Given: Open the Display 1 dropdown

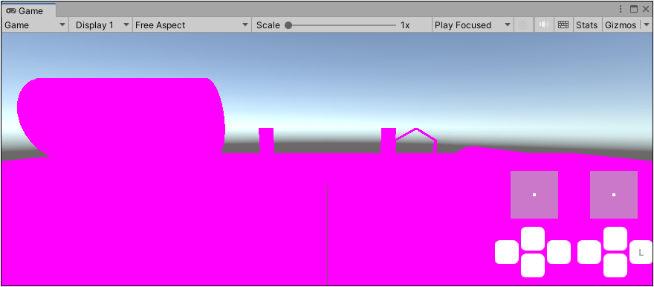Looking at the screenshot, I should tap(101, 25).
